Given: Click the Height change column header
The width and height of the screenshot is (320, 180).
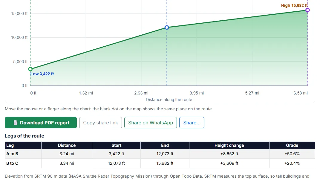Looking at the screenshot, I should tap(229, 145).
